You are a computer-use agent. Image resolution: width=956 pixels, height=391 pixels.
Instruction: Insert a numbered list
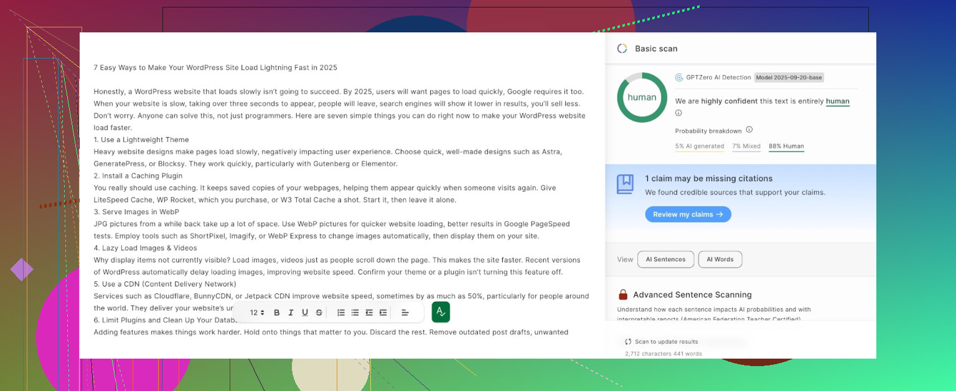[341, 313]
